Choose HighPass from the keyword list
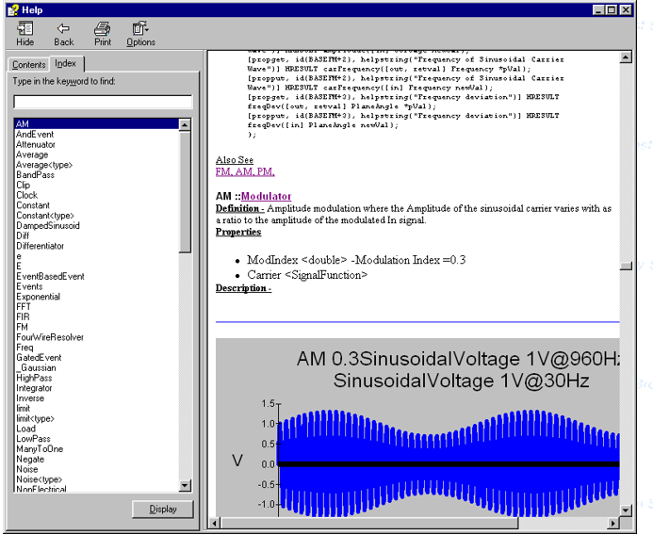This screenshot has width=653, height=551. [x=34, y=378]
